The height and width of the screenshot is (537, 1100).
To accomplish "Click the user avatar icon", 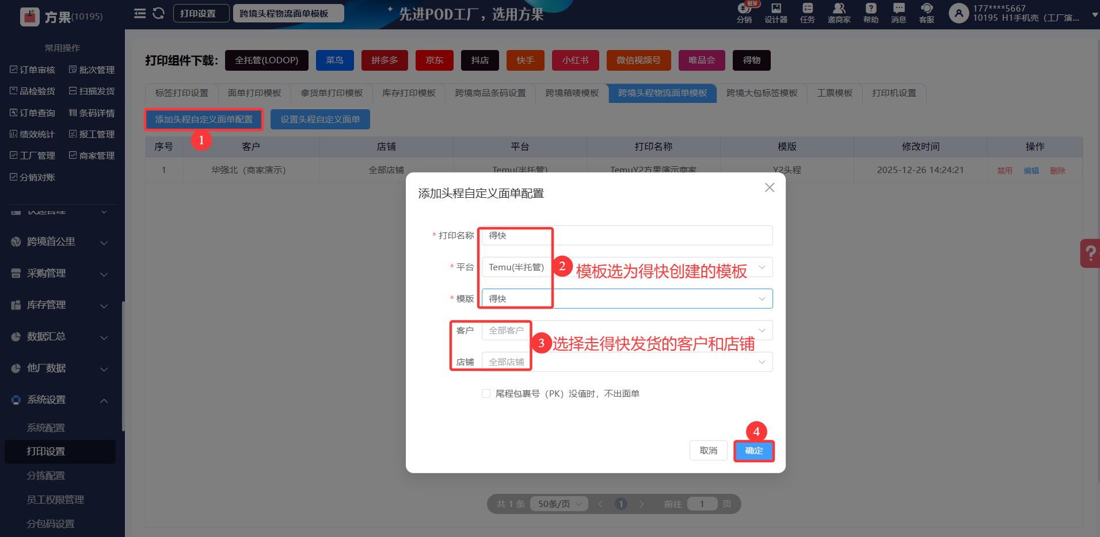I will tap(958, 13).
